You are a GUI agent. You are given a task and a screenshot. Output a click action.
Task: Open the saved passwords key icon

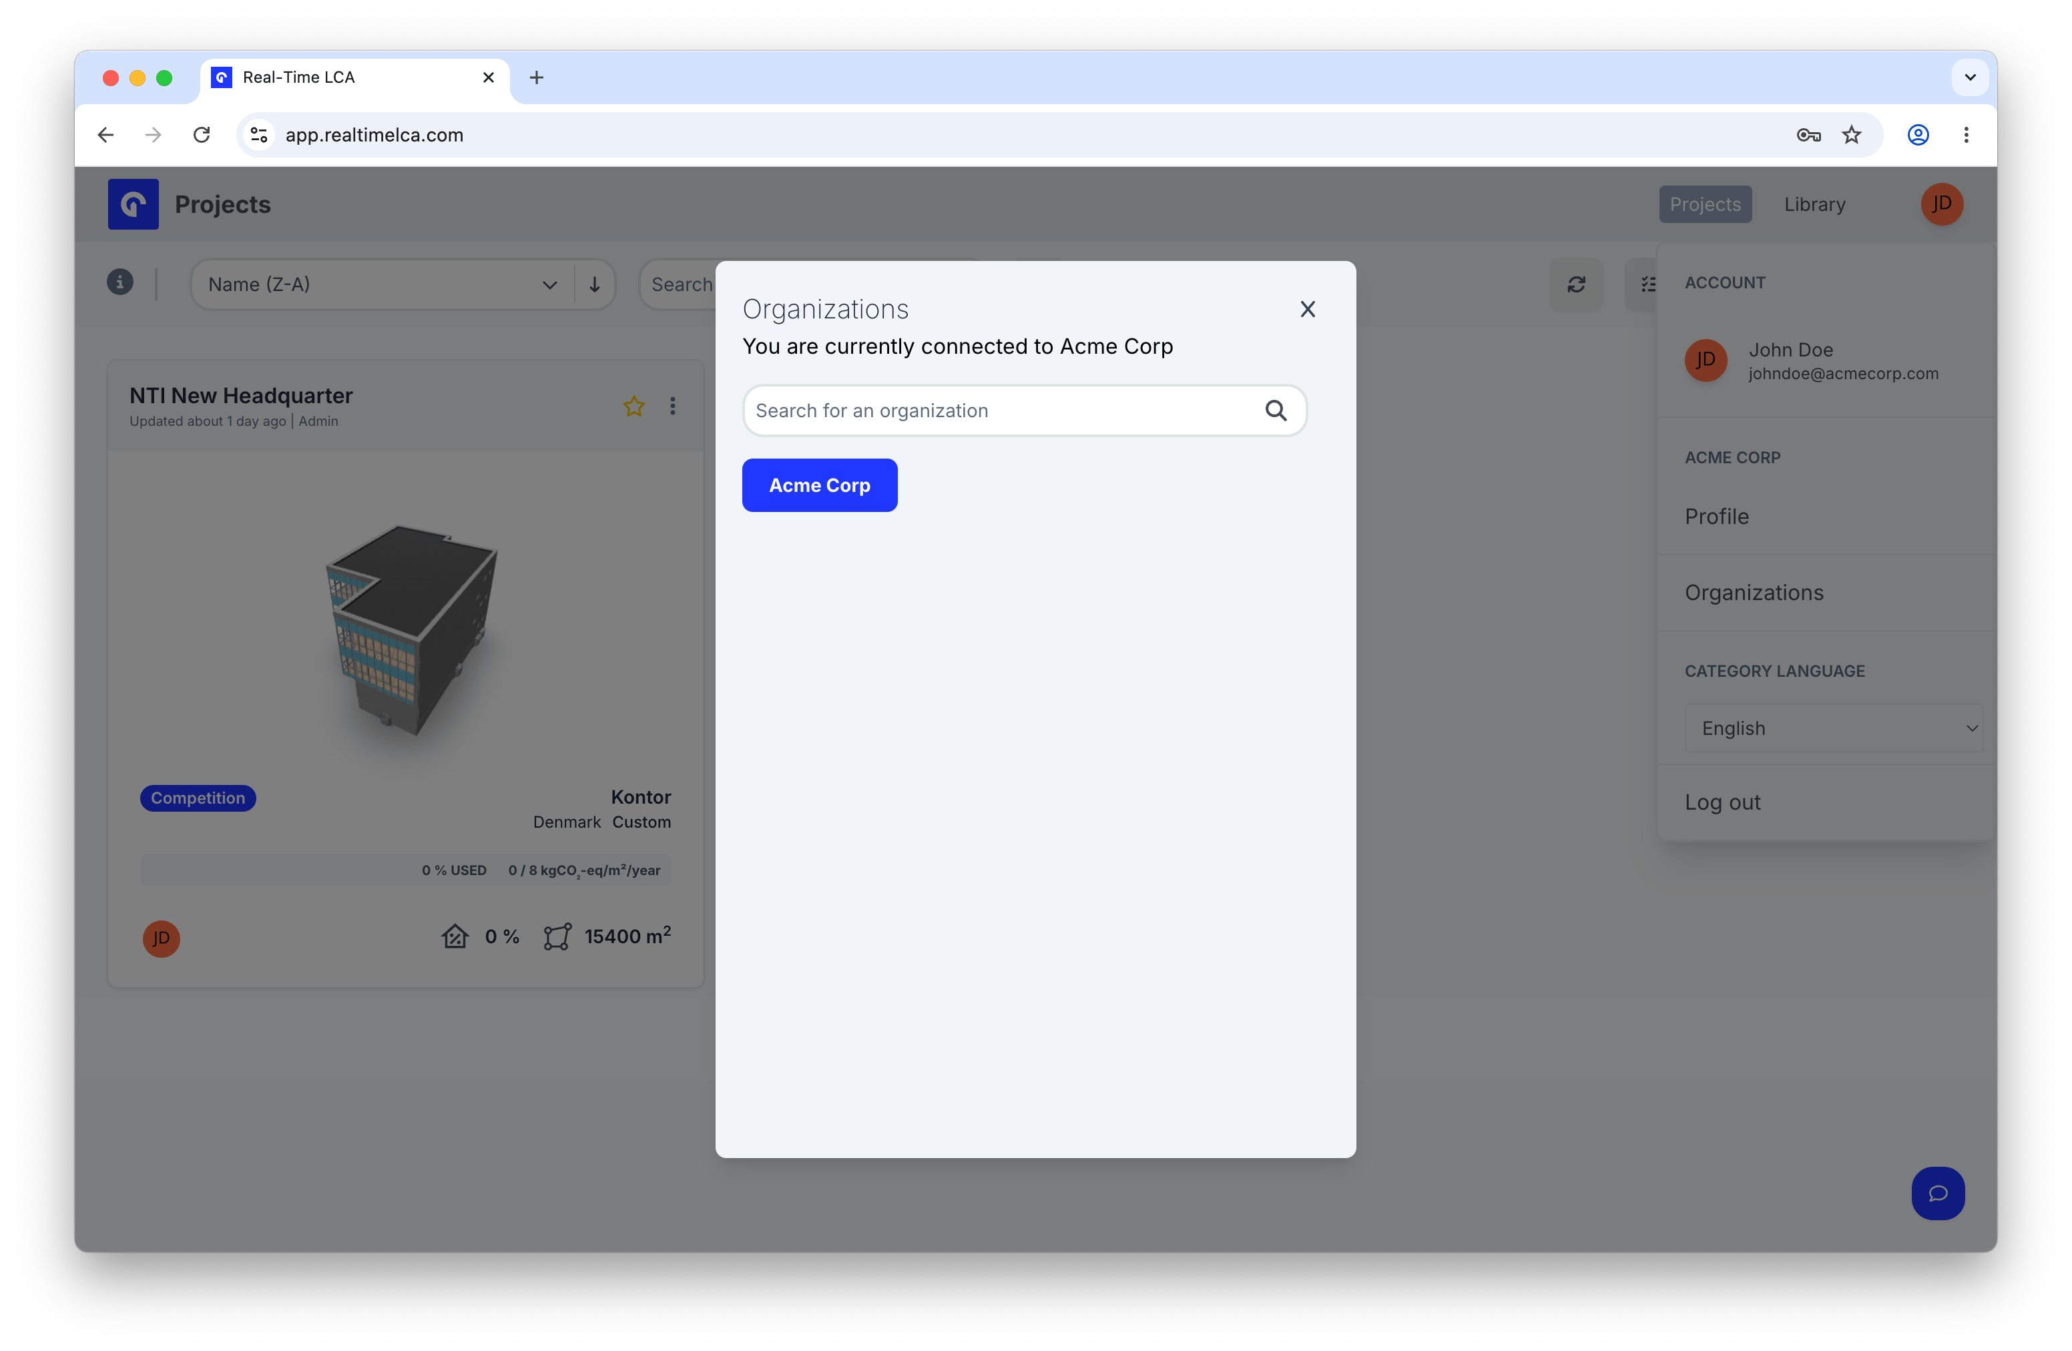click(x=1808, y=134)
